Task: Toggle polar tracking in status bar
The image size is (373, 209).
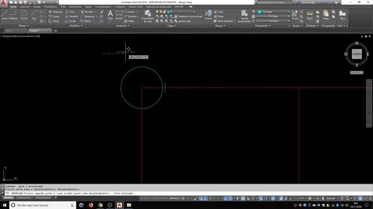Action: pyautogui.click(x=210, y=199)
